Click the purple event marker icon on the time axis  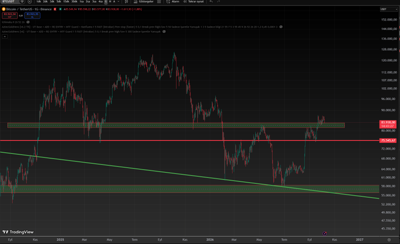click(x=325, y=233)
